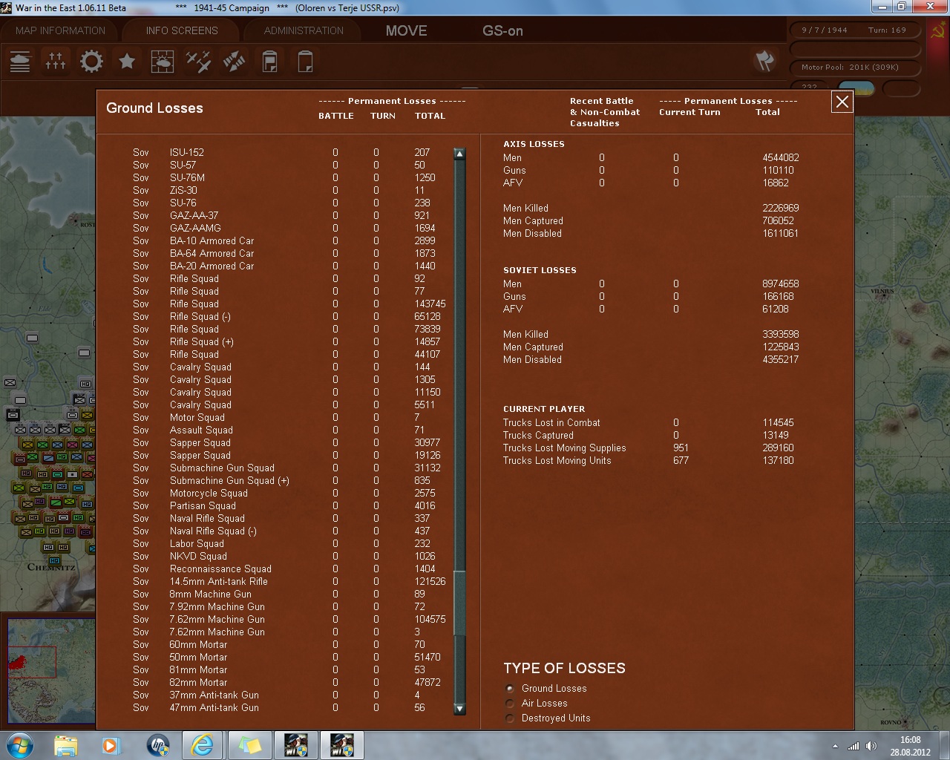950x760 pixels.
Task: Switch to the INFO SCREENS tab
Action: 182,30
